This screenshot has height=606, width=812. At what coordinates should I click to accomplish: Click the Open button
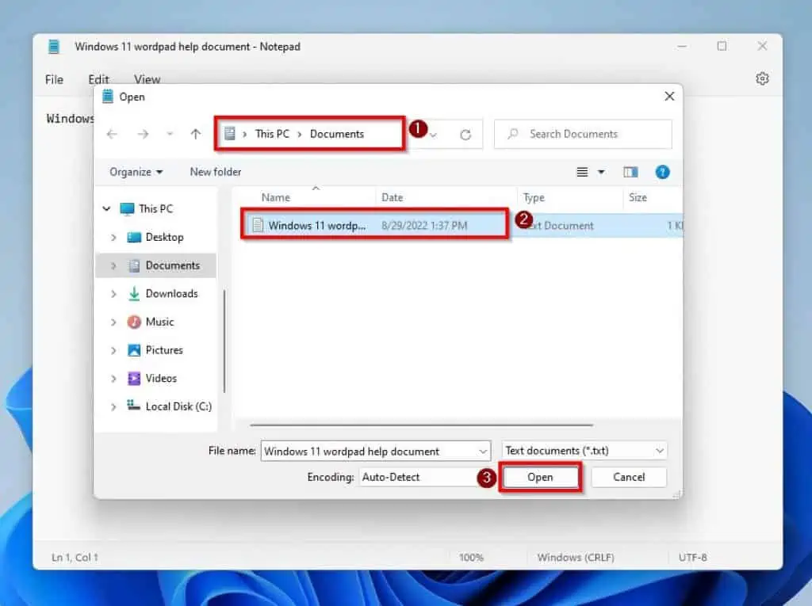540,477
